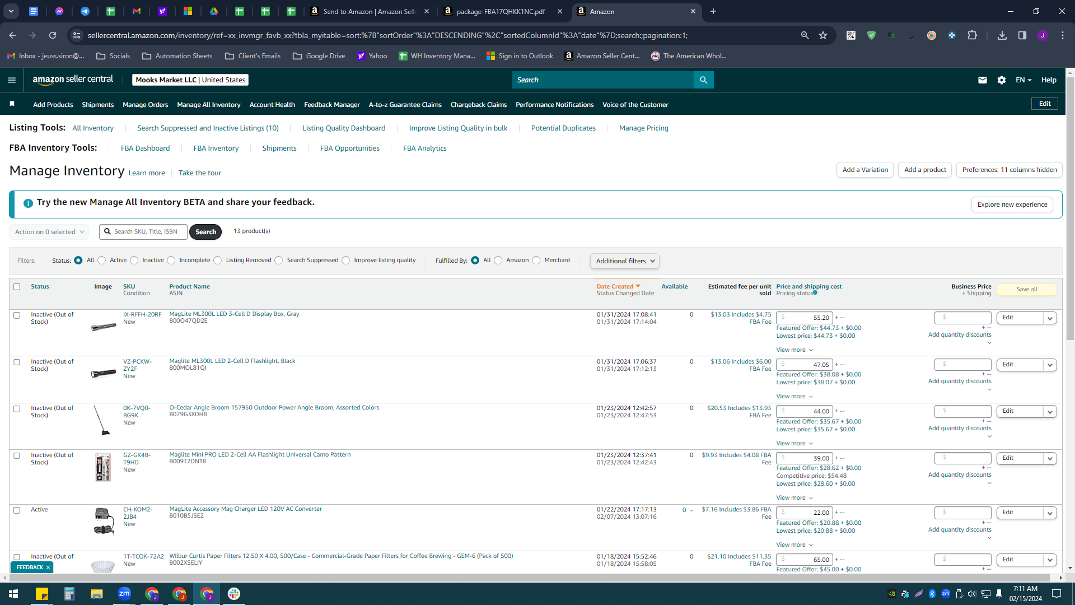Expand available quantity arrow for Mag Charger row
Image resolution: width=1075 pixels, height=605 pixels.
click(691, 510)
